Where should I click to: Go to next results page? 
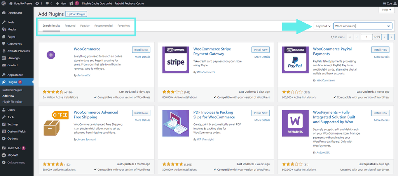point(384,37)
